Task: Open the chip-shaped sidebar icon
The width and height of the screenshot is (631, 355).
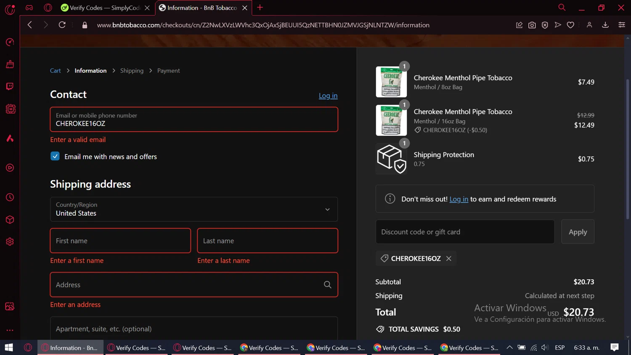Action: (x=10, y=109)
